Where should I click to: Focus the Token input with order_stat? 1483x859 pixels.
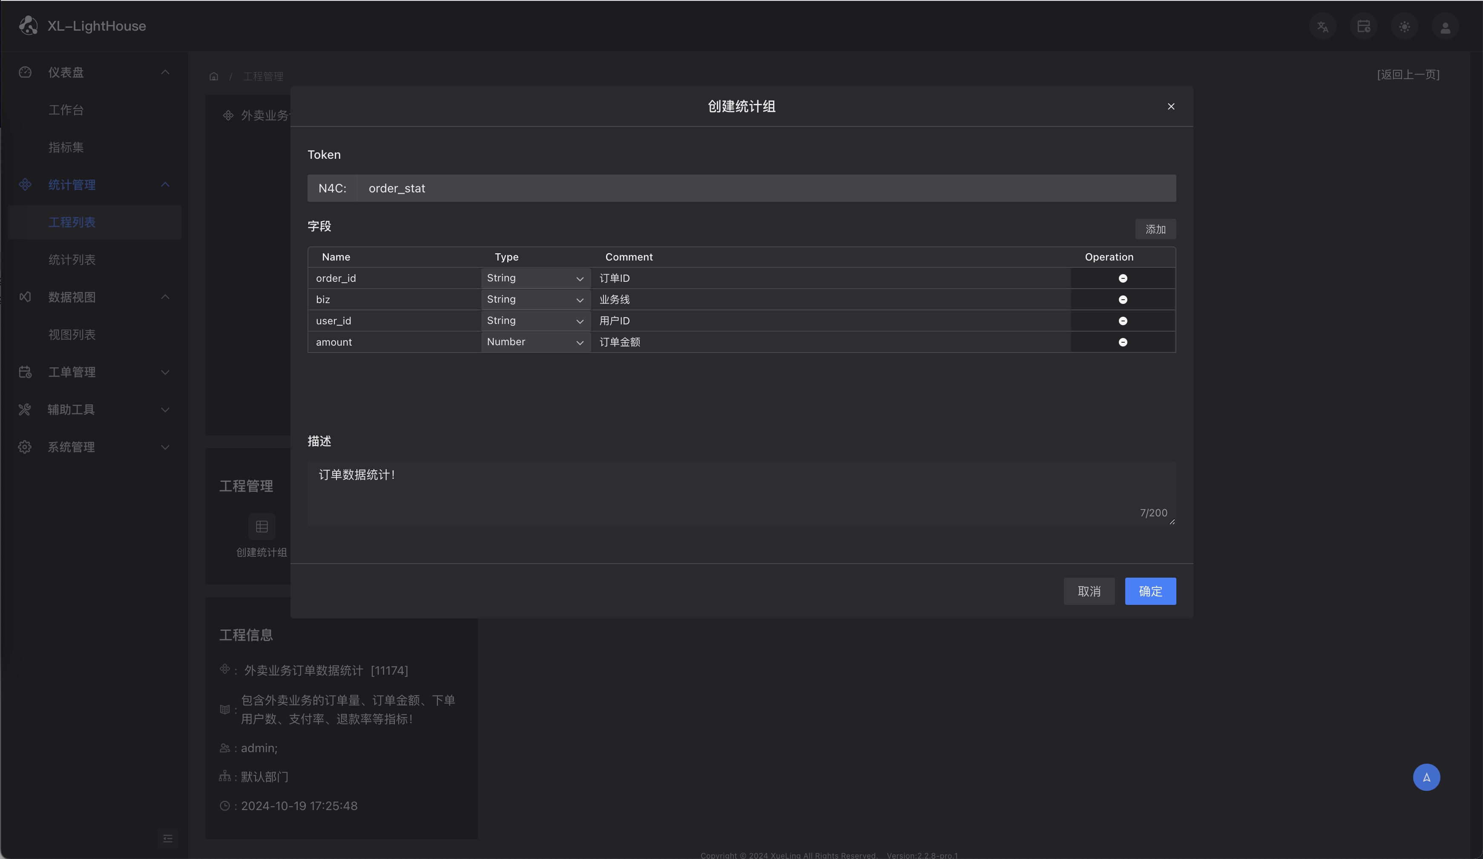[x=766, y=188]
